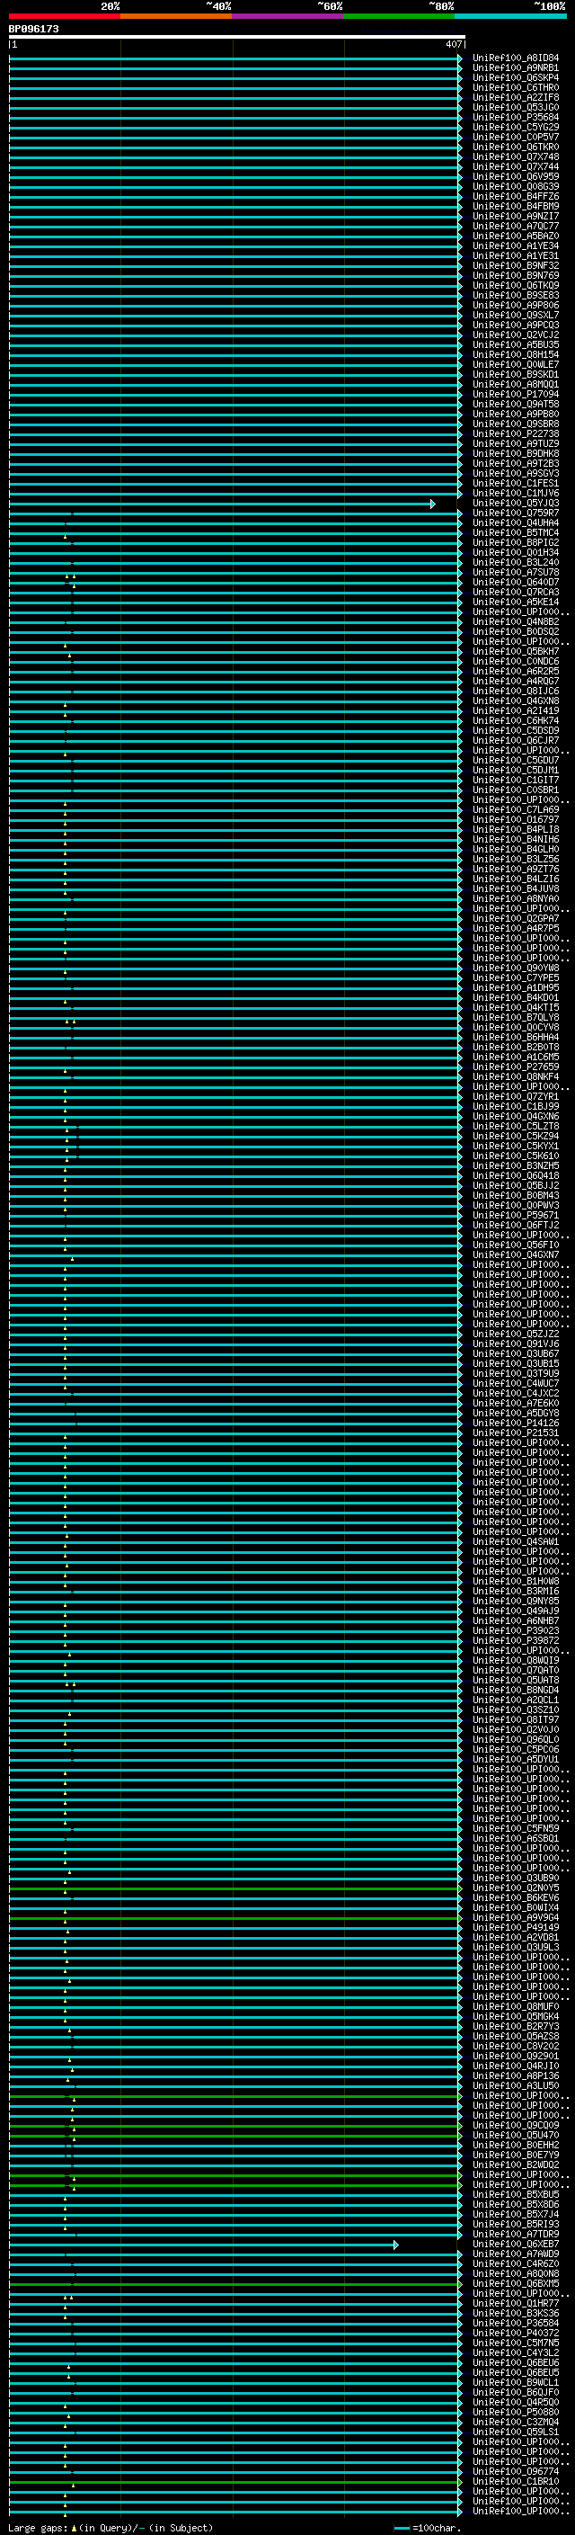Select hit UniRef100_P39023
The width and height of the screenshot is (575, 2535).
[516, 1630]
